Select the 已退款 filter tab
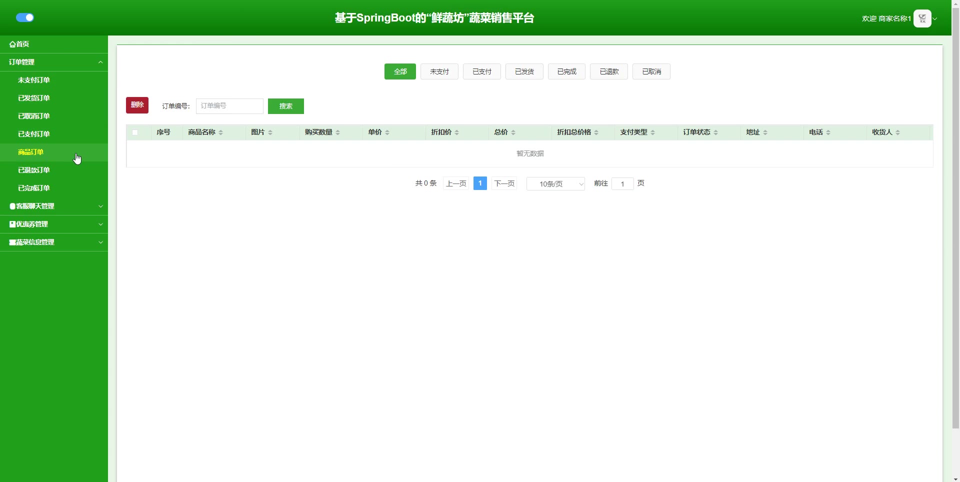Image resolution: width=960 pixels, height=482 pixels. pos(609,71)
